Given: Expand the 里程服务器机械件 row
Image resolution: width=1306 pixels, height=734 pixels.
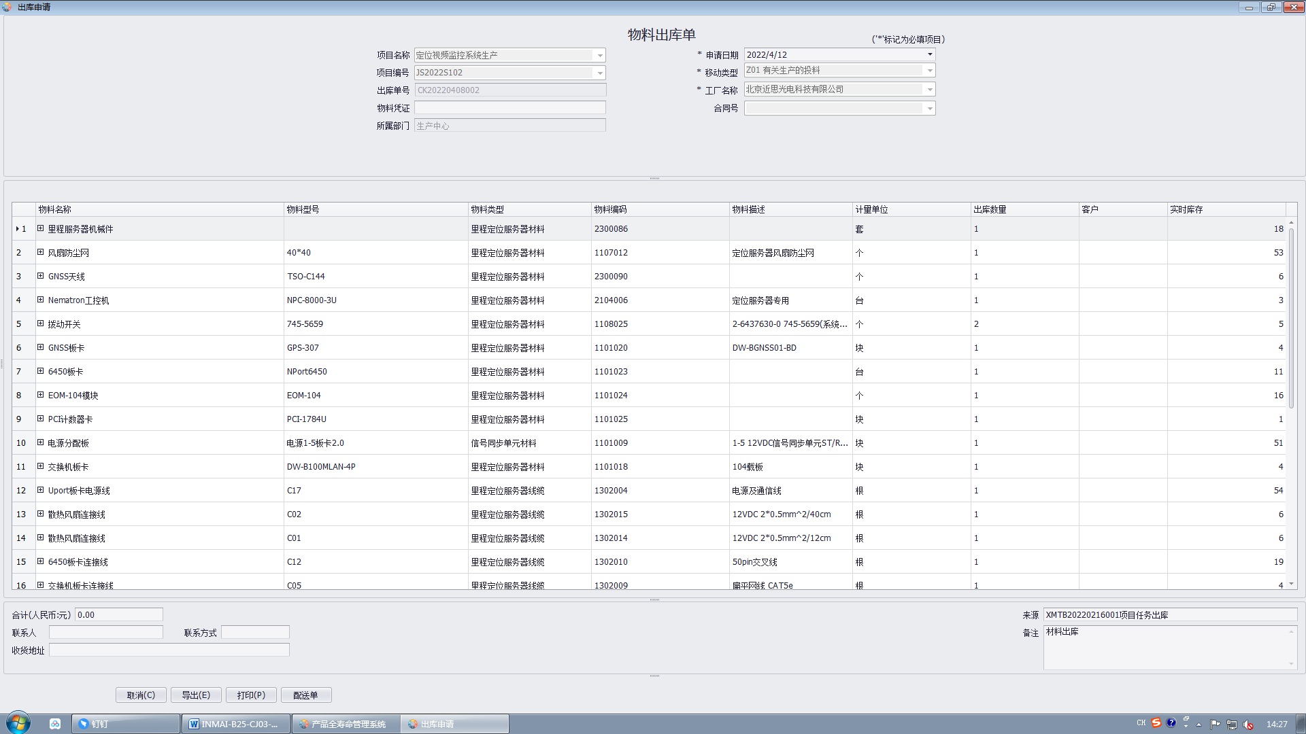Looking at the screenshot, I should click(x=40, y=229).
